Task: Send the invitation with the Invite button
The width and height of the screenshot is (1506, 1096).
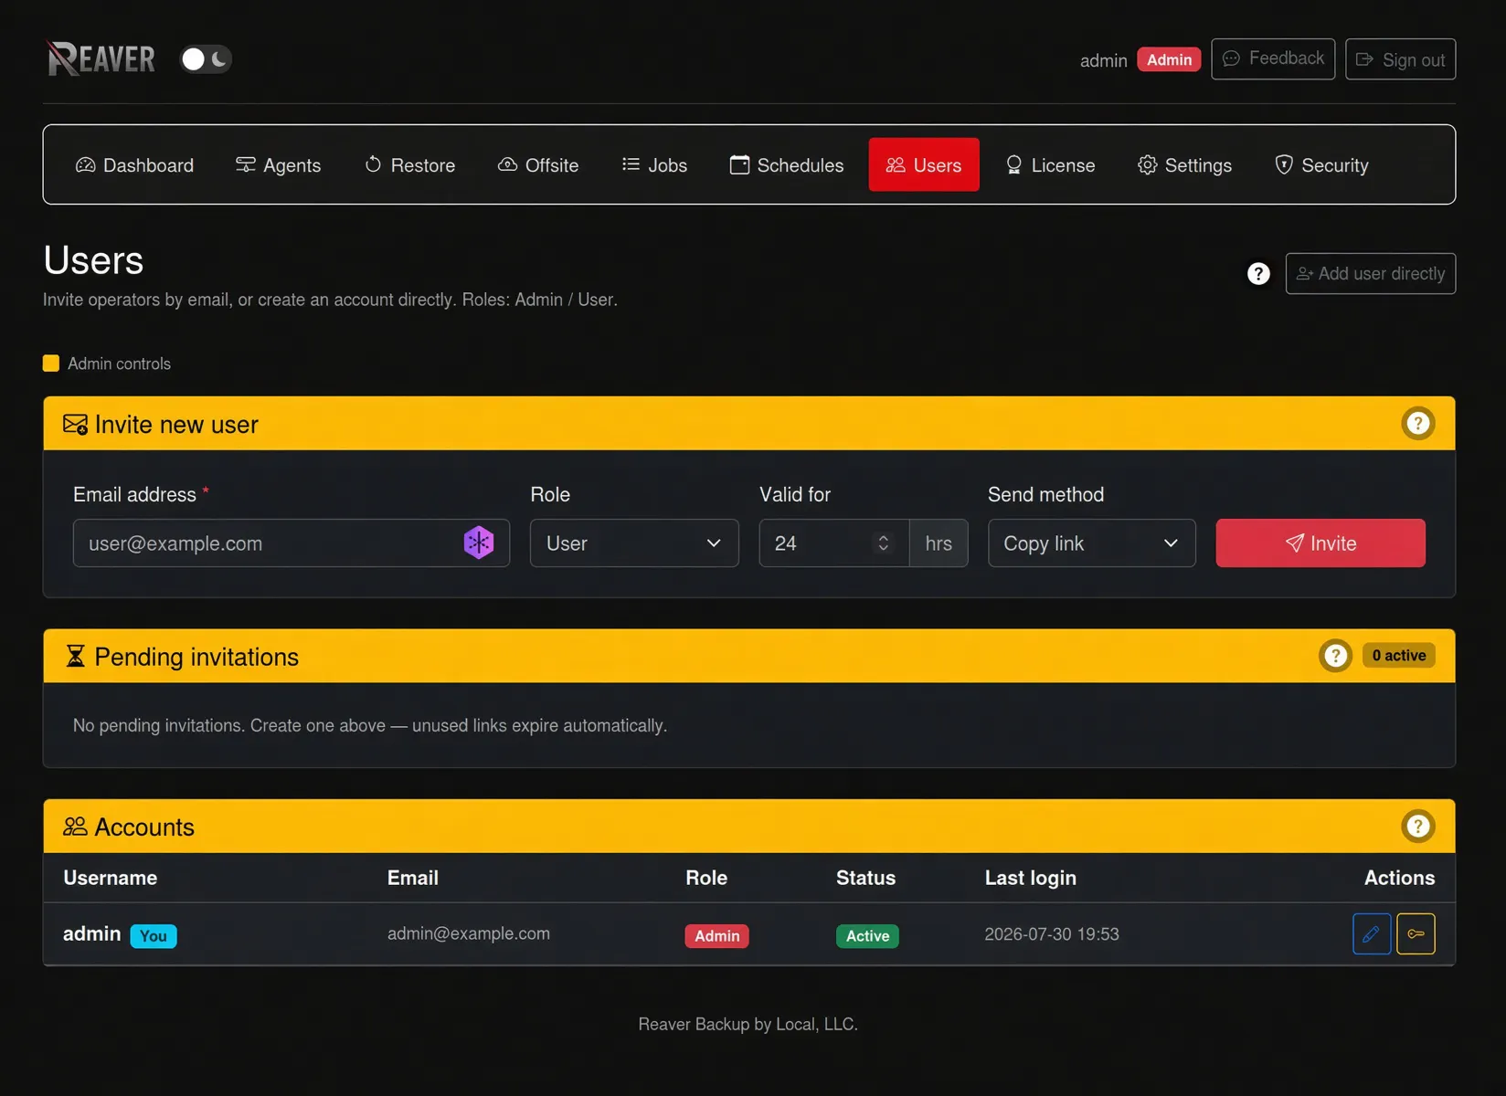Action: [x=1320, y=543]
